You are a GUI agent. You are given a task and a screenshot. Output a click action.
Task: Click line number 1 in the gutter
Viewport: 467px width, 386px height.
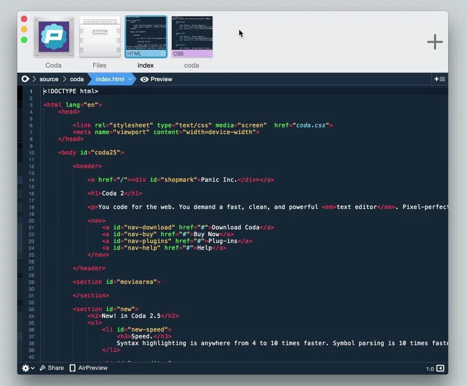31,92
